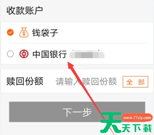This screenshot has width=154, height=135.
Task: Click the red arrow head annotation
Action: (71, 65)
